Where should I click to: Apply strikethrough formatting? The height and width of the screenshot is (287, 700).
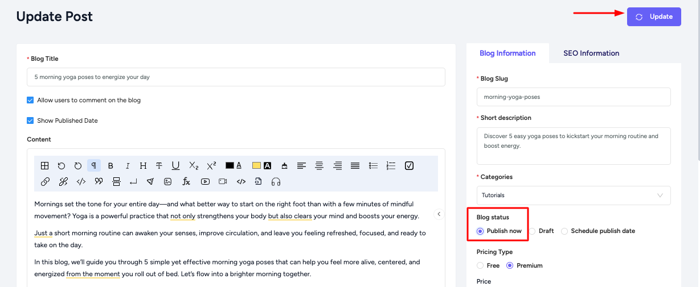click(x=159, y=166)
